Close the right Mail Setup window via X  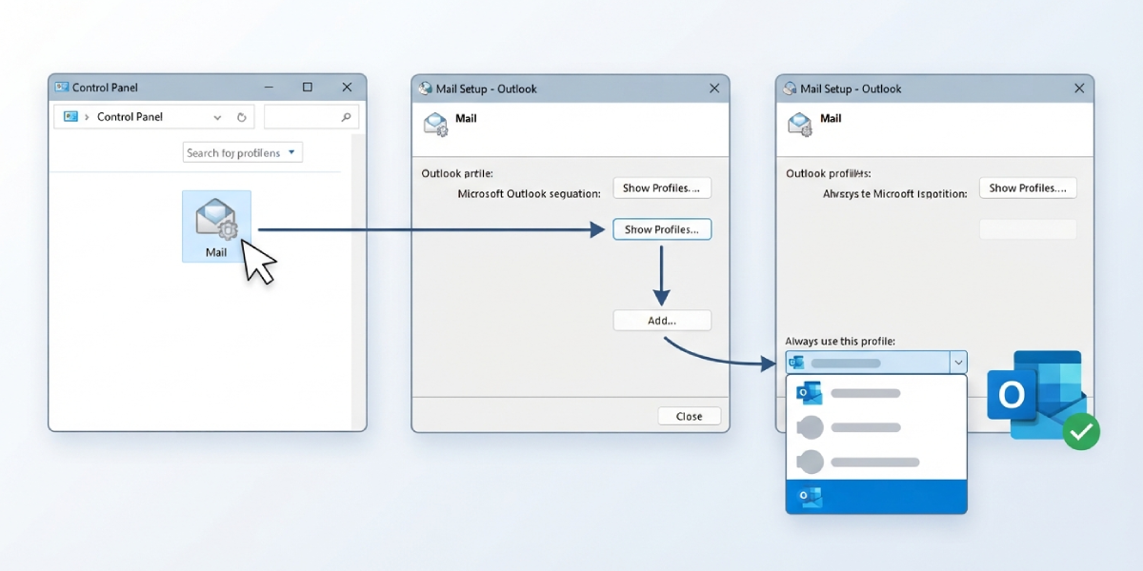1079,89
